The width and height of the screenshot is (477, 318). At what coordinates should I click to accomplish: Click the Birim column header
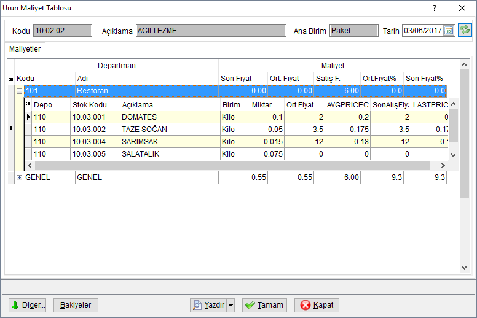[x=235, y=105]
